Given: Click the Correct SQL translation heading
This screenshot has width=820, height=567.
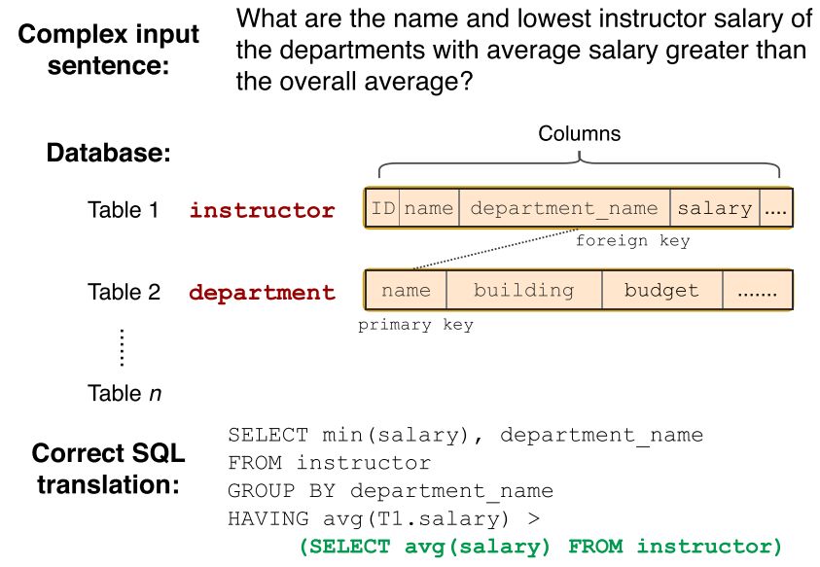Looking at the screenshot, I should point(109,468).
